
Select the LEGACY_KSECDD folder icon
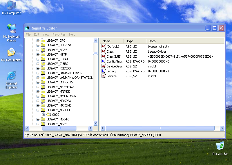click(x=43, y=68)
